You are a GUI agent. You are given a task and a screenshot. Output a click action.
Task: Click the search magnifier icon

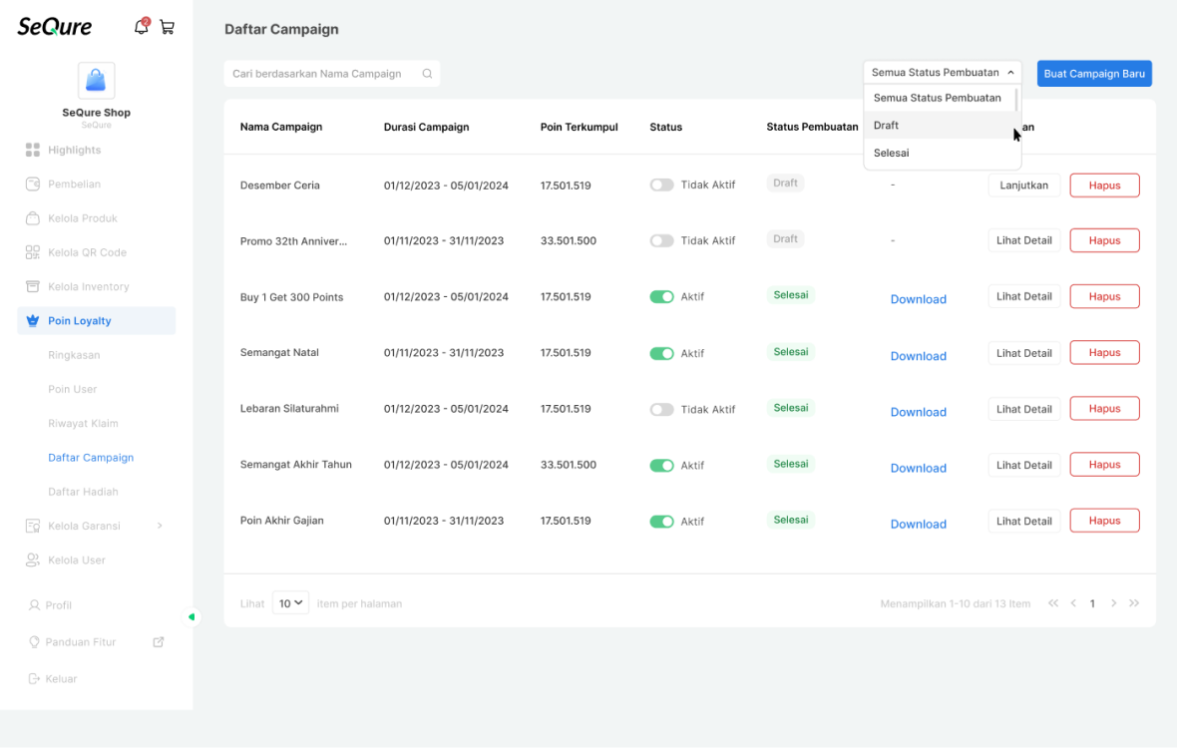[x=427, y=74]
